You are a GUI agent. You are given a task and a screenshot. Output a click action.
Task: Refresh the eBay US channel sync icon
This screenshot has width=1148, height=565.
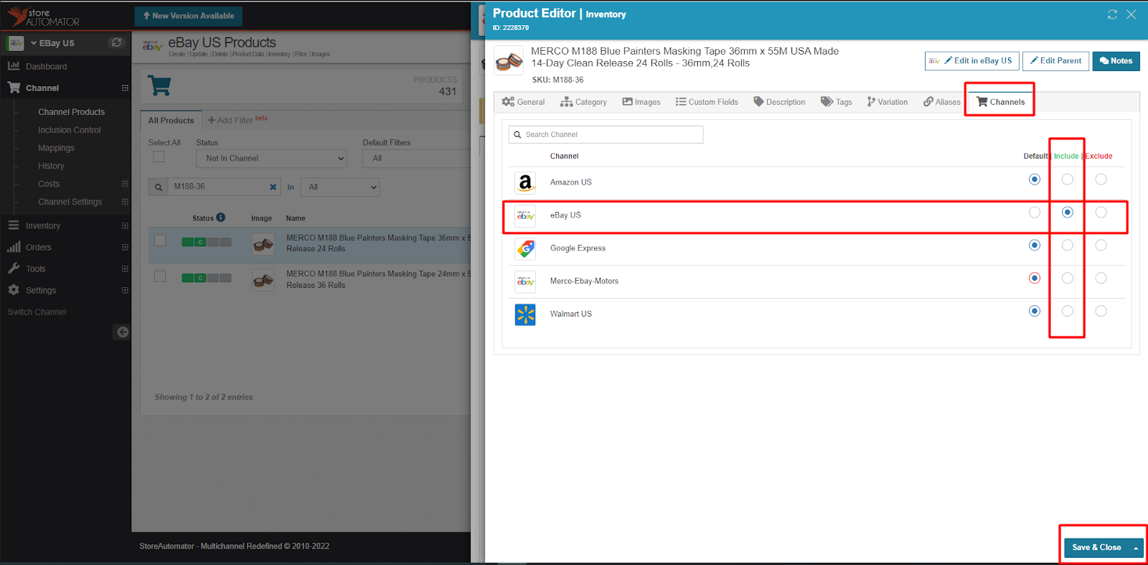(x=116, y=43)
